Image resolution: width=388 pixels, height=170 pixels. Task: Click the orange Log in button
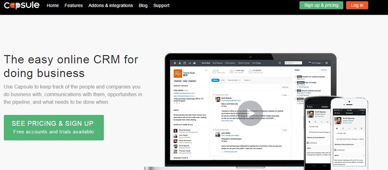[x=357, y=5]
